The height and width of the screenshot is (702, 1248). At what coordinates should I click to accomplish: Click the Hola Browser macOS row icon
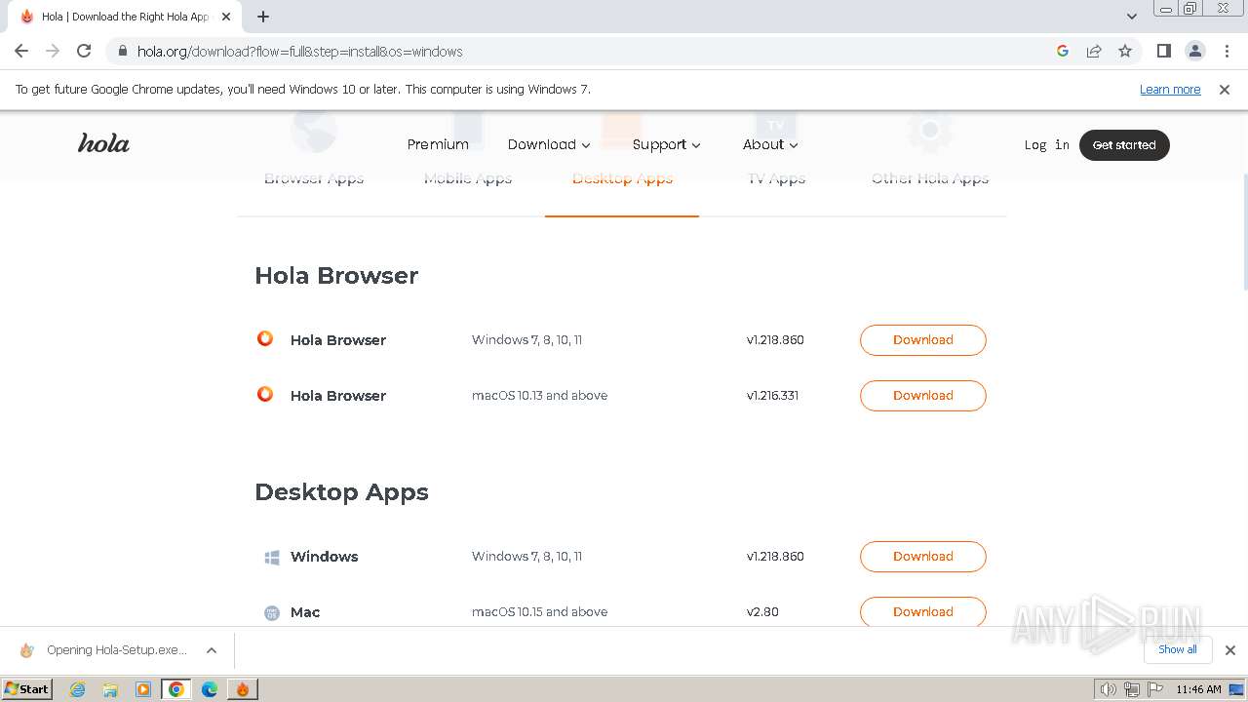click(265, 395)
